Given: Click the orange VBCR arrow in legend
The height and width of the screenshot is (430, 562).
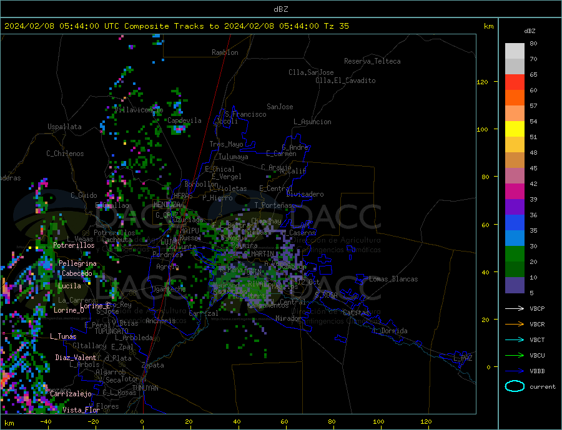Looking at the screenshot, I should [x=516, y=325].
